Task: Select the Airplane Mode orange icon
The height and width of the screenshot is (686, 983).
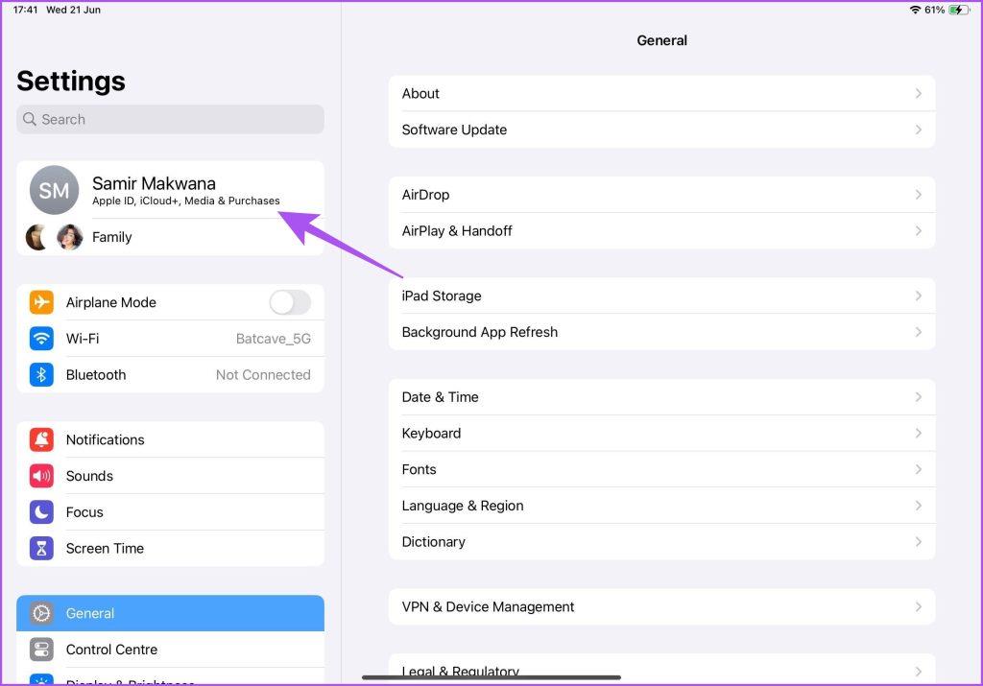Action: pyautogui.click(x=41, y=302)
